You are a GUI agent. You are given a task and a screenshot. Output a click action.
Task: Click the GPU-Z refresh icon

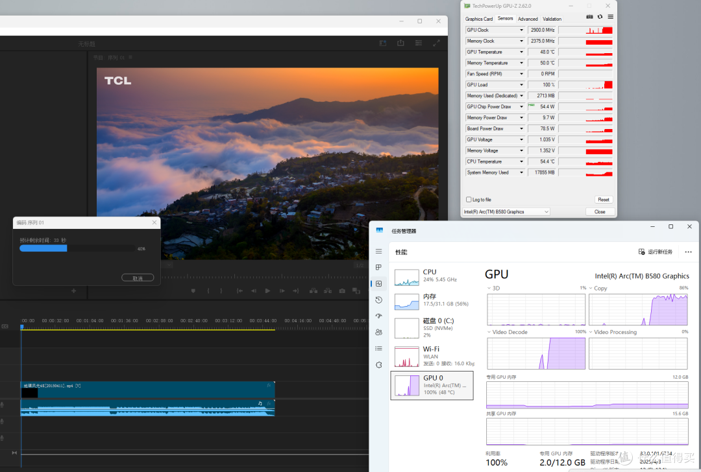pyautogui.click(x=600, y=18)
